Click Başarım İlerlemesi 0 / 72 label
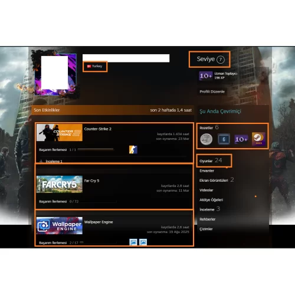The width and height of the screenshot is (295, 295). click(x=59, y=202)
